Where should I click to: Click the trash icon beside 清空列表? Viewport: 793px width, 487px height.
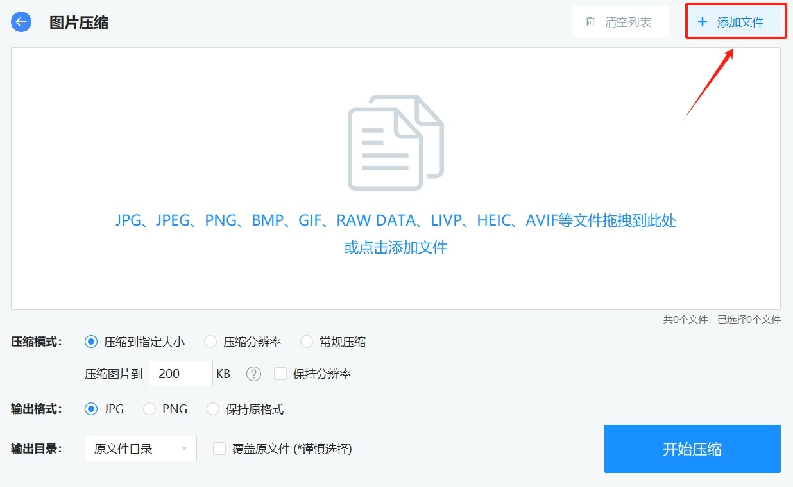(590, 22)
